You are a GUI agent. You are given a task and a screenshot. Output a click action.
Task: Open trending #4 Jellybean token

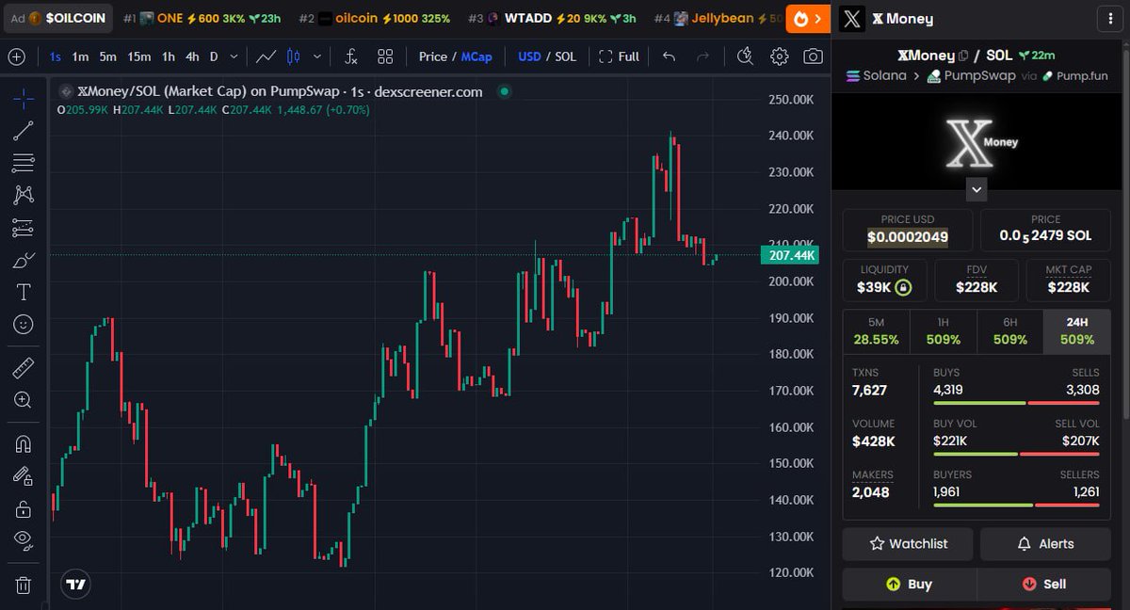click(718, 18)
